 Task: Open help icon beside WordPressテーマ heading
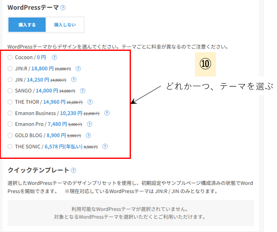63,8
